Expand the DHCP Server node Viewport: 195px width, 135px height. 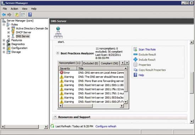[9, 33]
